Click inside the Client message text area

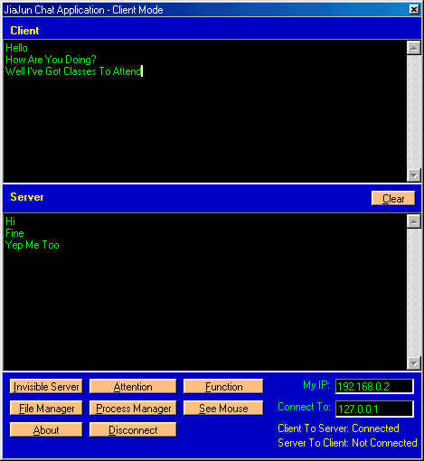click(204, 111)
